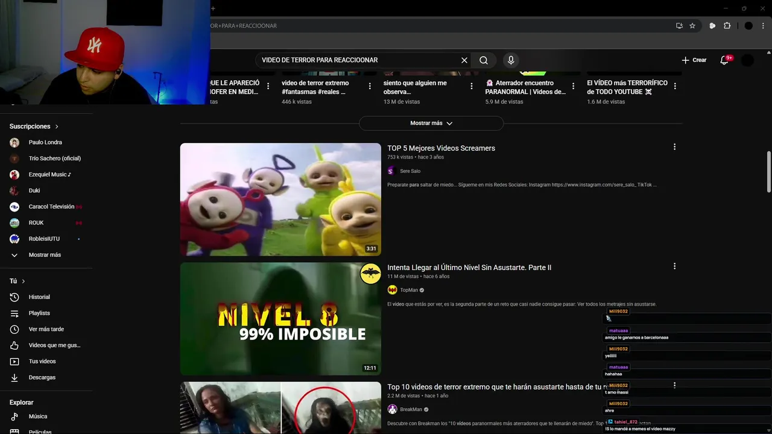The width and height of the screenshot is (772, 434).
Task: Open siento que alguien me observa video
Action: coord(416,87)
